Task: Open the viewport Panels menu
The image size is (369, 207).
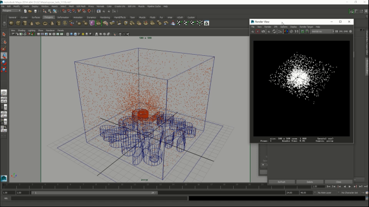Action: point(60,31)
